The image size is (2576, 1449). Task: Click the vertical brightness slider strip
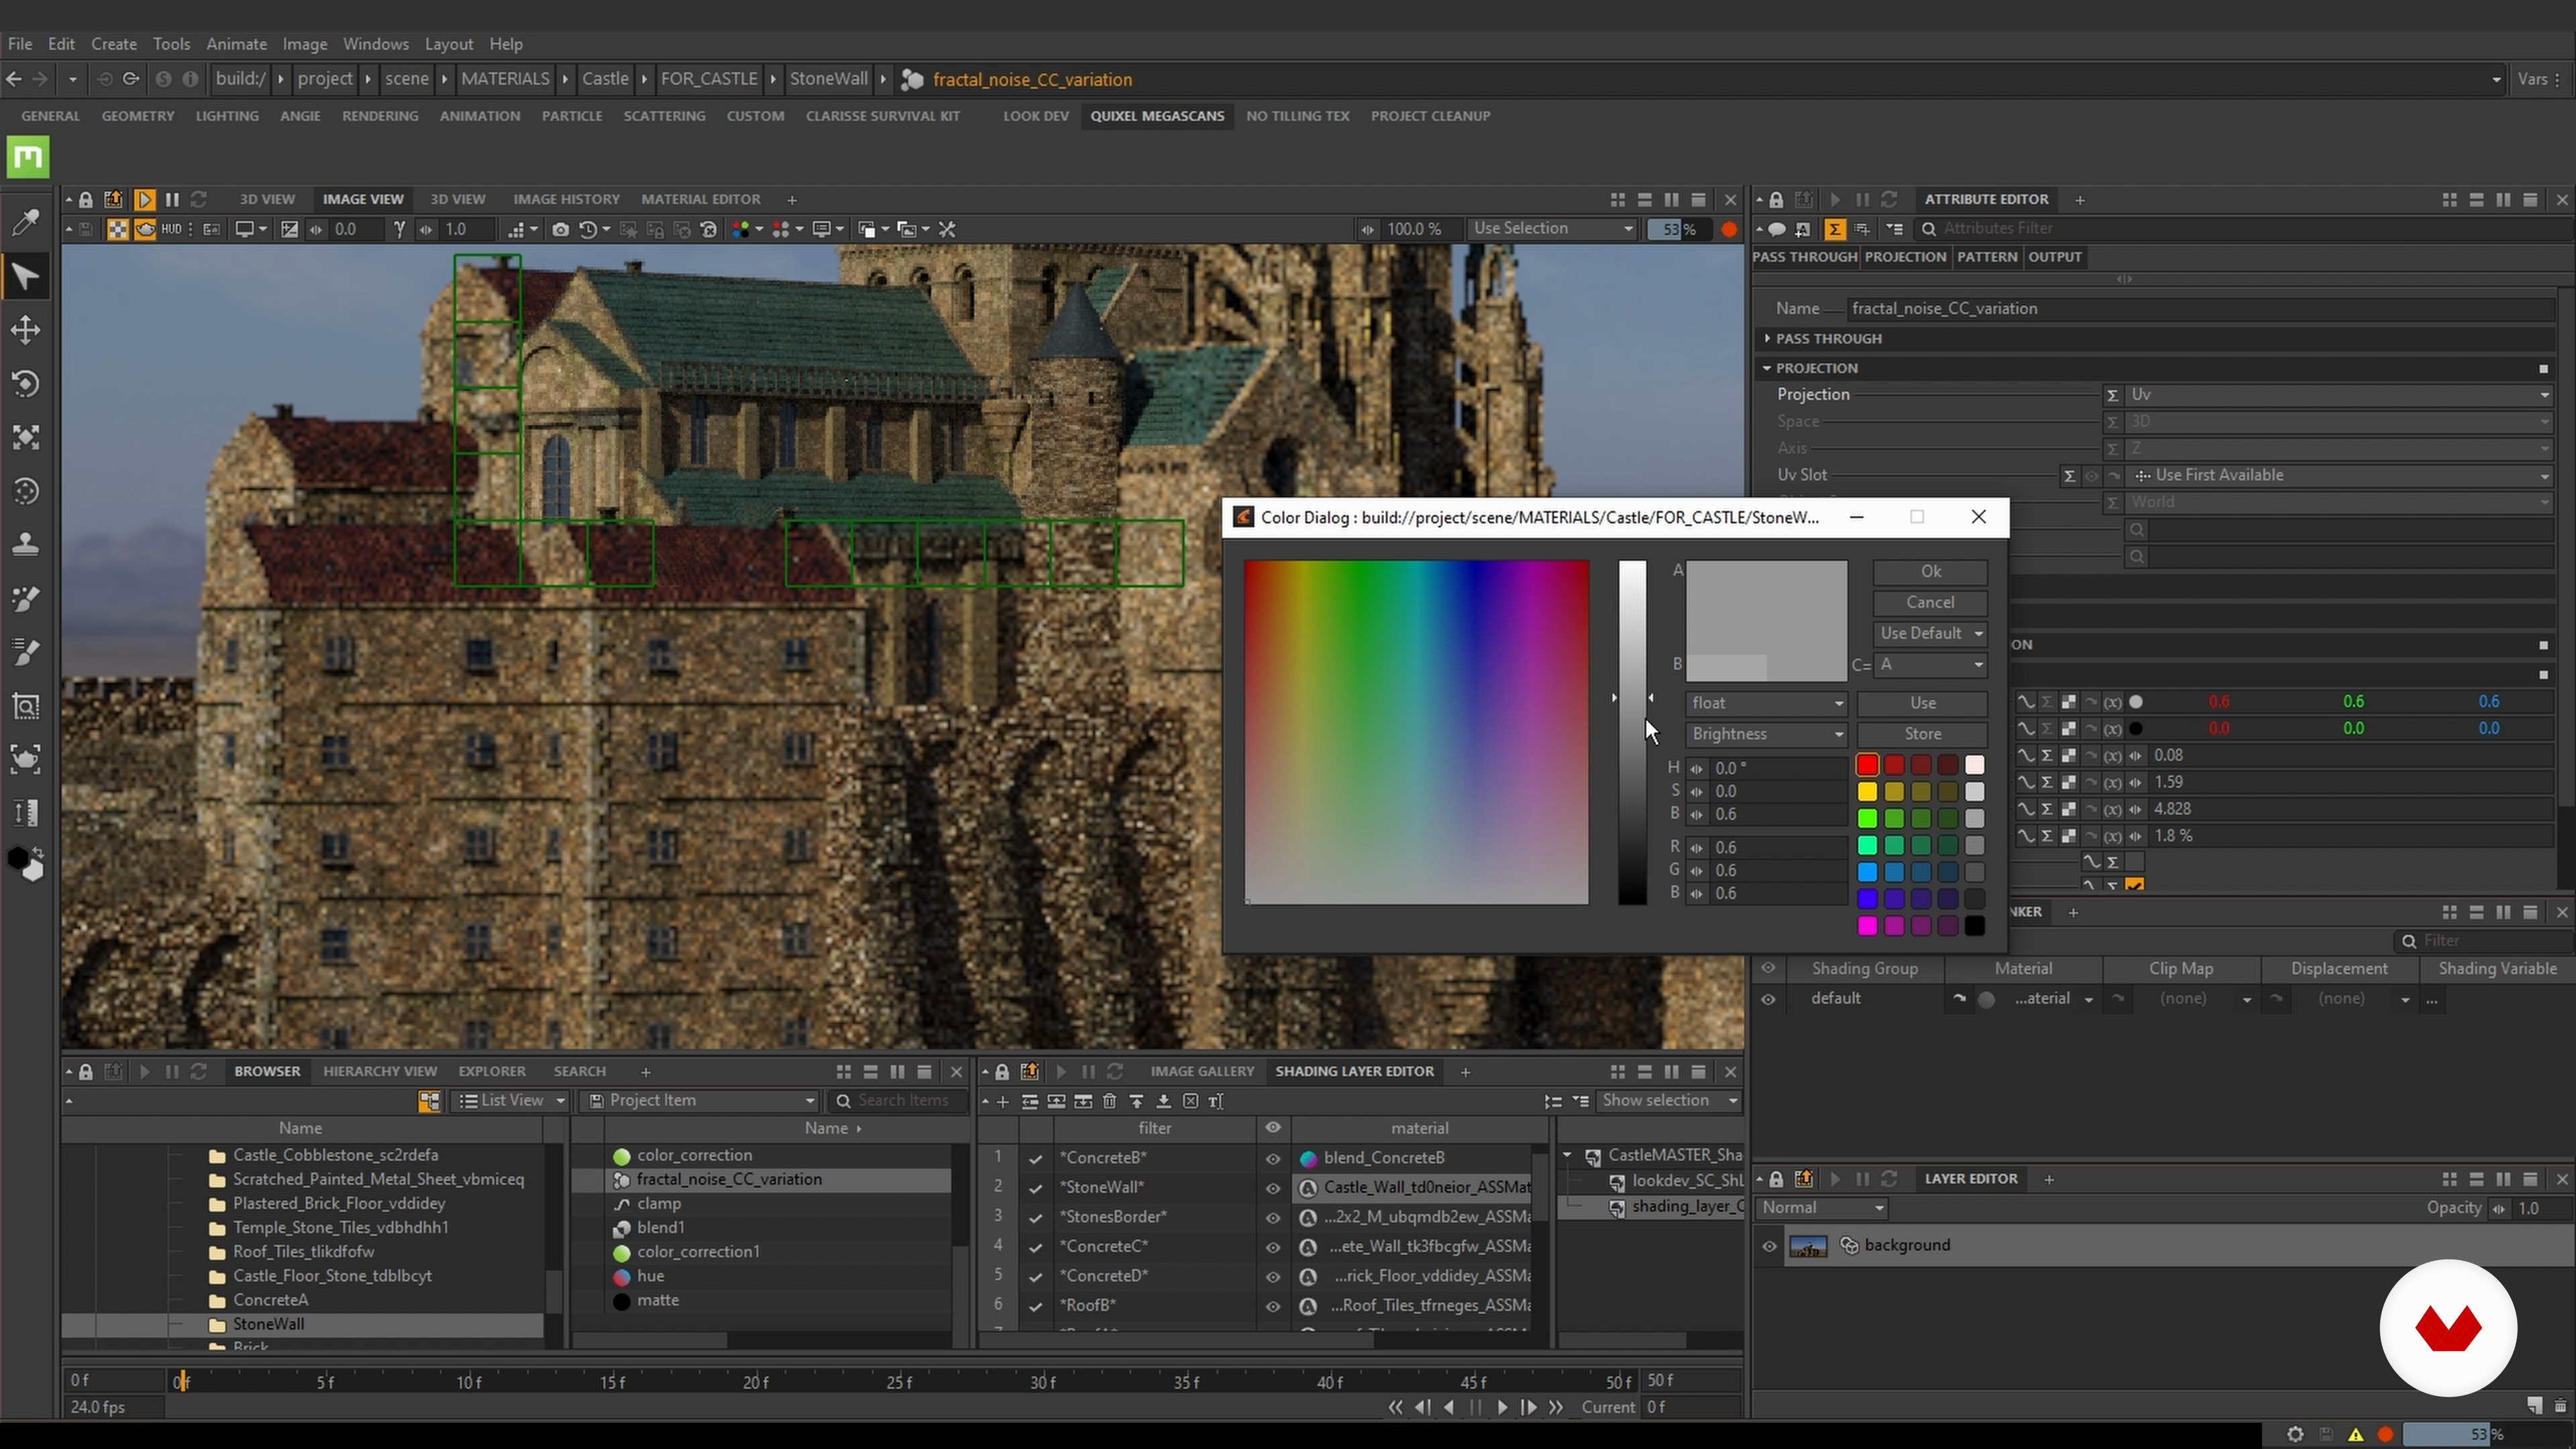tap(1632, 732)
